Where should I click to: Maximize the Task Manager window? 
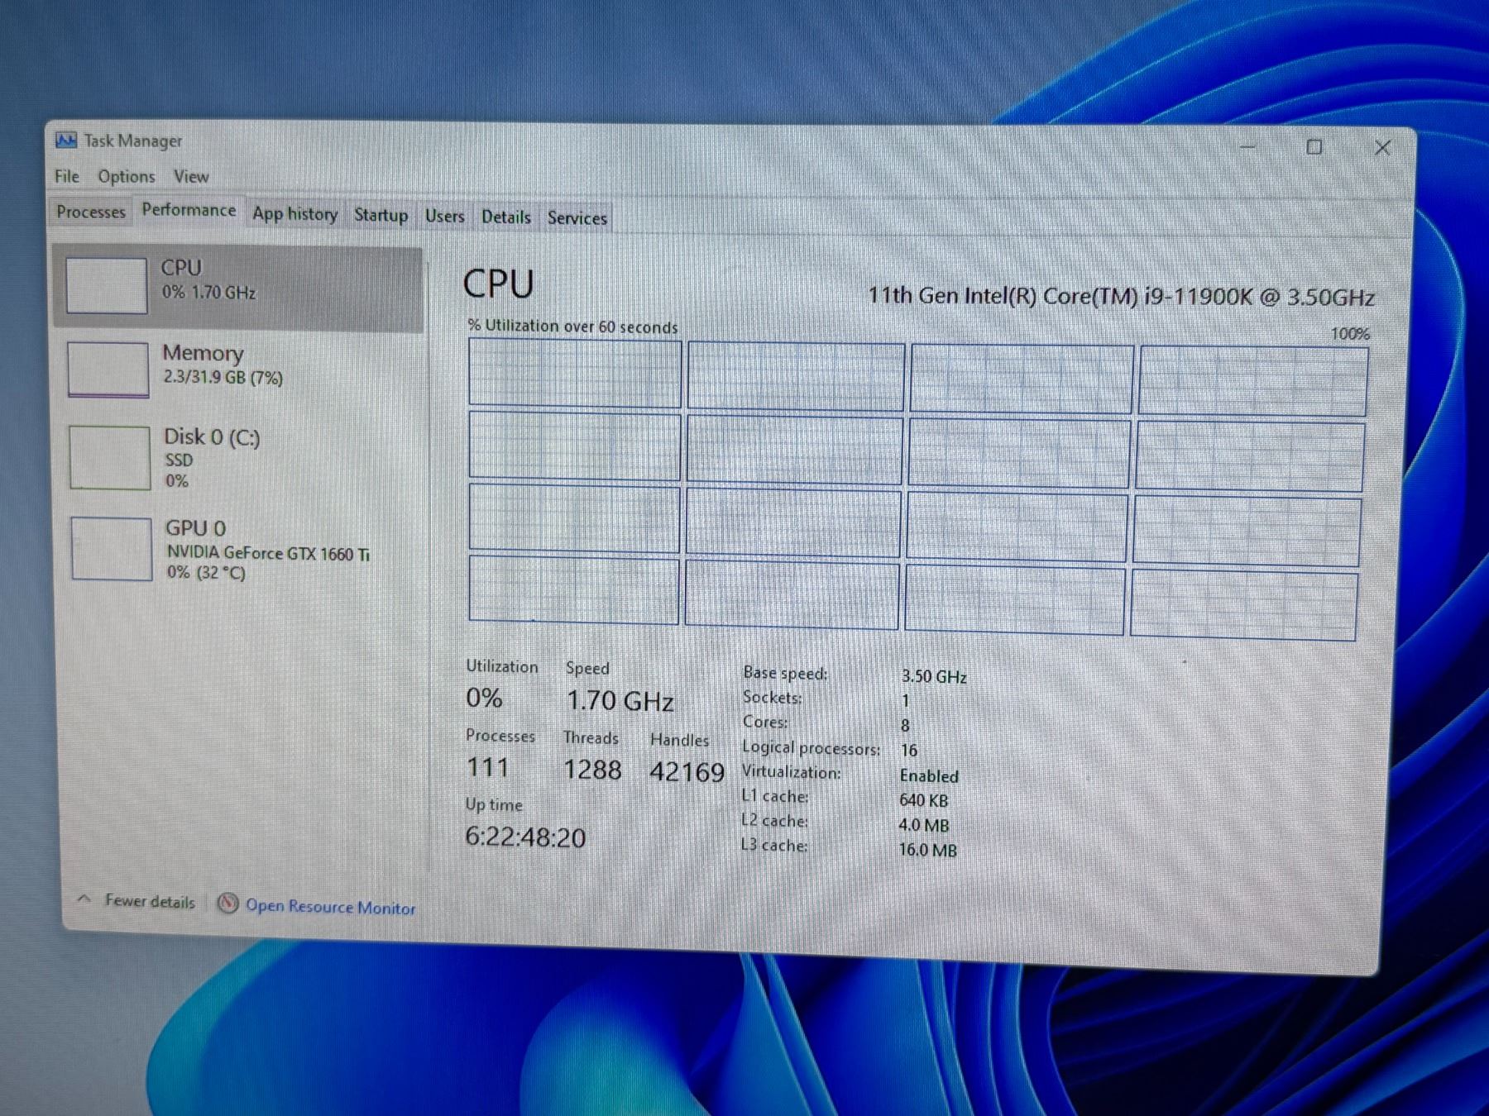click(x=1314, y=147)
